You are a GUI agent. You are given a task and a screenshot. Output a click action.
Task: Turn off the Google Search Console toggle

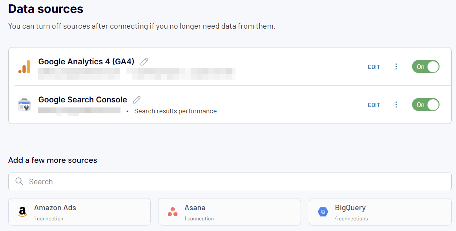(425, 105)
